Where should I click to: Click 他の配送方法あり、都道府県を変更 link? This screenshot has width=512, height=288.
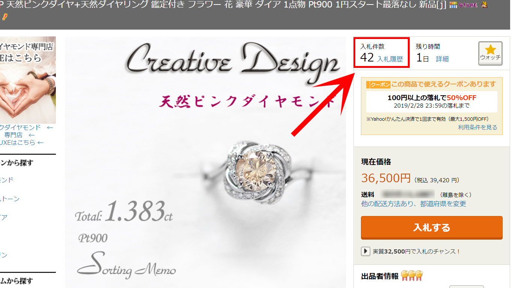(x=414, y=204)
